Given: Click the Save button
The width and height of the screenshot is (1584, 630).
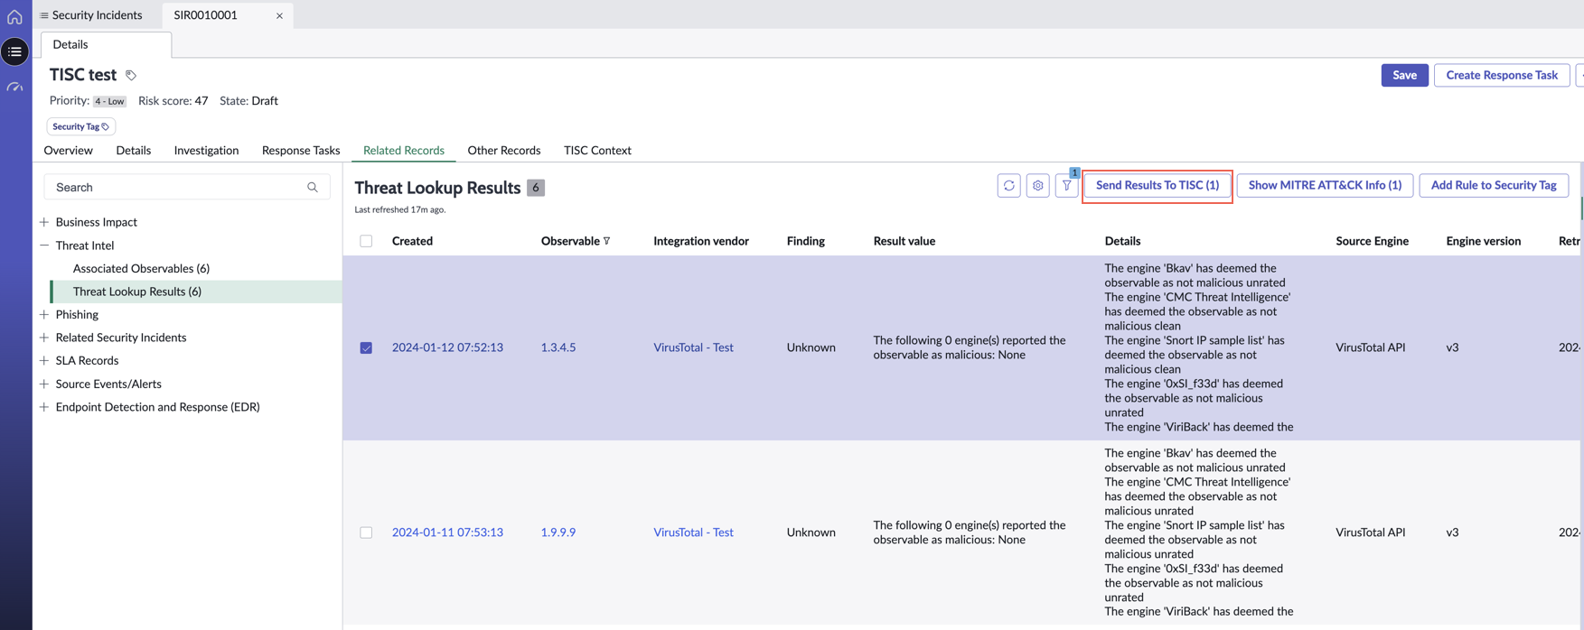Looking at the screenshot, I should tap(1404, 75).
